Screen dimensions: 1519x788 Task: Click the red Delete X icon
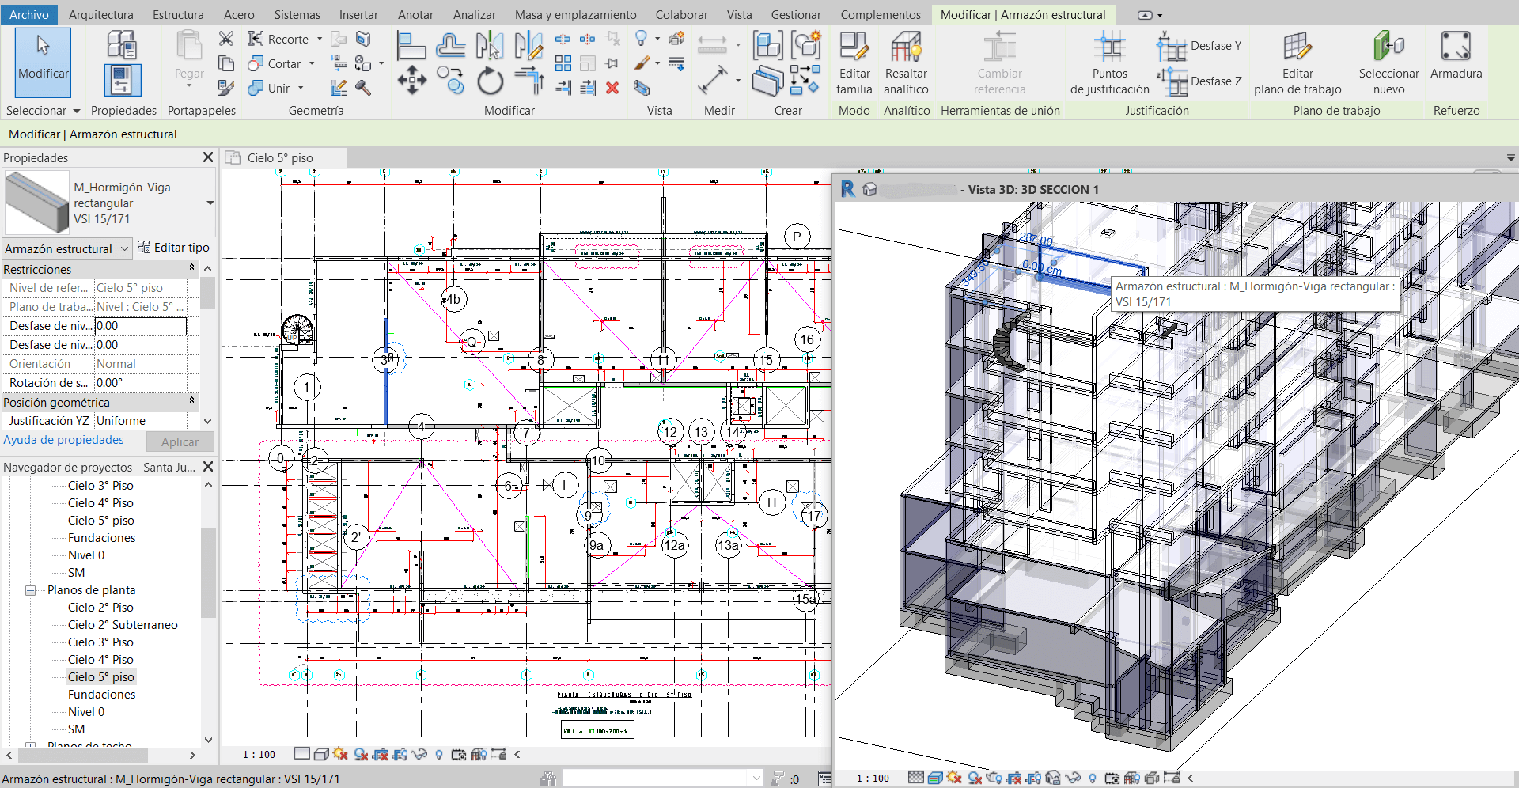pyautogui.click(x=612, y=88)
